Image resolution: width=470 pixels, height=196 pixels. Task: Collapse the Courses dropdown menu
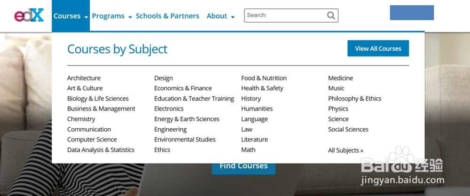pyautogui.click(x=70, y=16)
